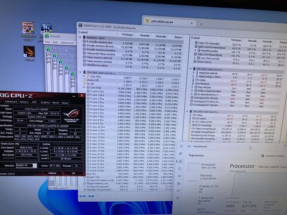The width and height of the screenshot is (287, 215).
Task: Open the HWiNFO desktop shortcut beside CPU-Z
Action: pyautogui.click(x=46, y=29)
